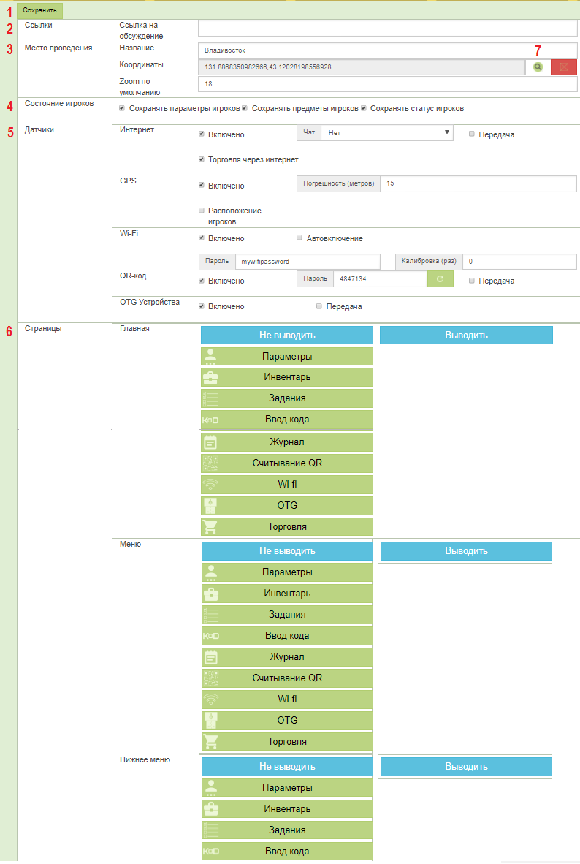Enable Wi-Fi Автовключение checkbox
Screen dimensions: 580x864
click(x=299, y=238)
